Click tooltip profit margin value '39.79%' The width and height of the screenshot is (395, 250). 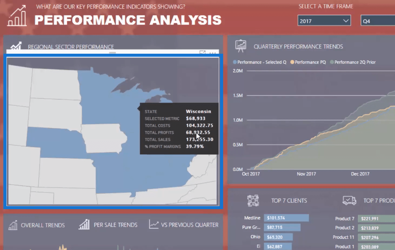pos(195,146)
